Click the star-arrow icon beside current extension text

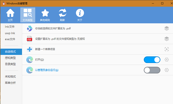(x=30, y=28)
